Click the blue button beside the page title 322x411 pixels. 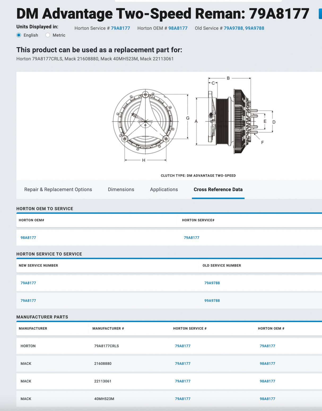(x=320, y=14)
